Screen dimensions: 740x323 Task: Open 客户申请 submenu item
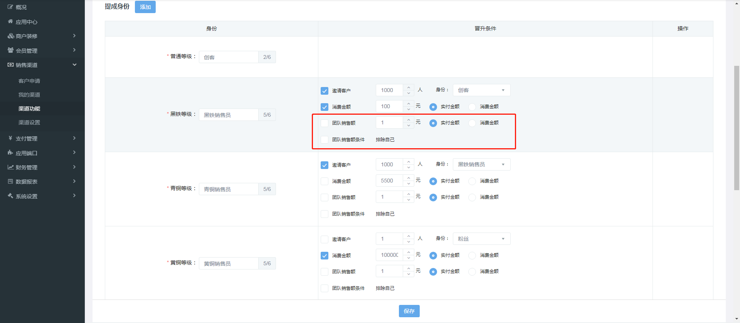click(x=29, y=81)
